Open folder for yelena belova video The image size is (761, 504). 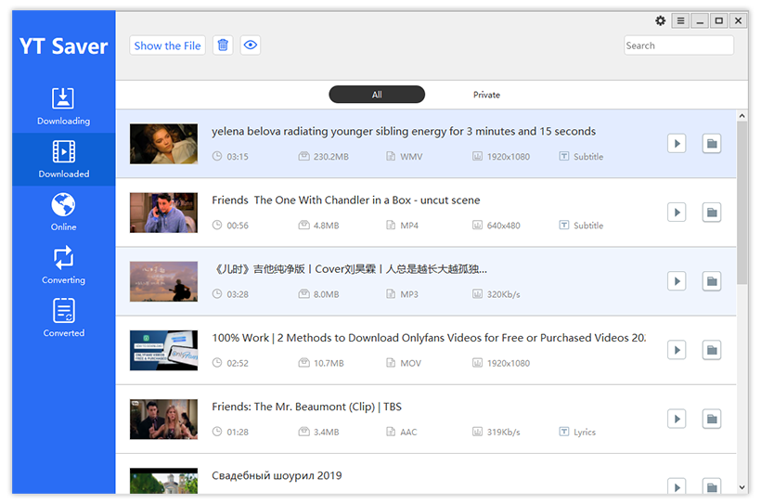712,143
